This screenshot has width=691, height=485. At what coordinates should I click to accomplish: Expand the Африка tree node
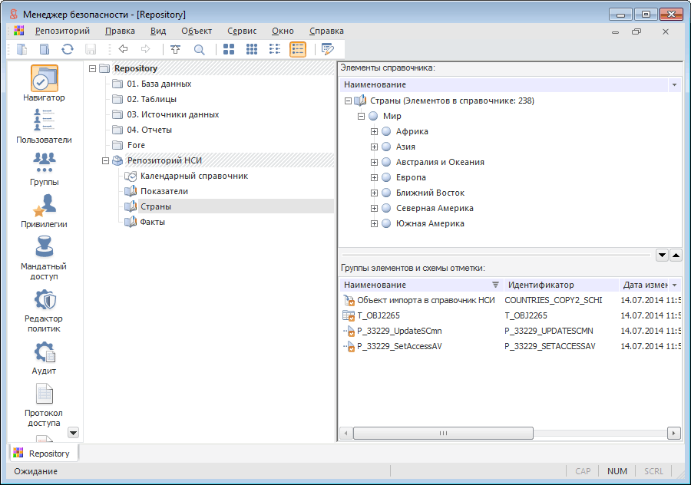[375, 131]
